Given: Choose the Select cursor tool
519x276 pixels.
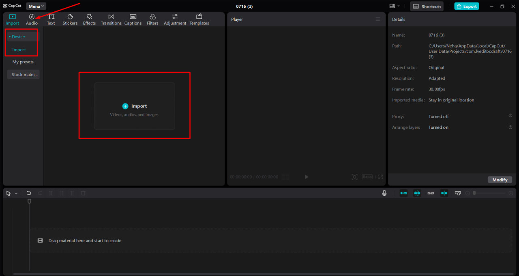Looking at the screenshot, I should [x=9, y=193].
